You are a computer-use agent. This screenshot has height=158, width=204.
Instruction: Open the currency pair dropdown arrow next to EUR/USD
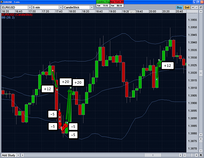coord(30,8)
